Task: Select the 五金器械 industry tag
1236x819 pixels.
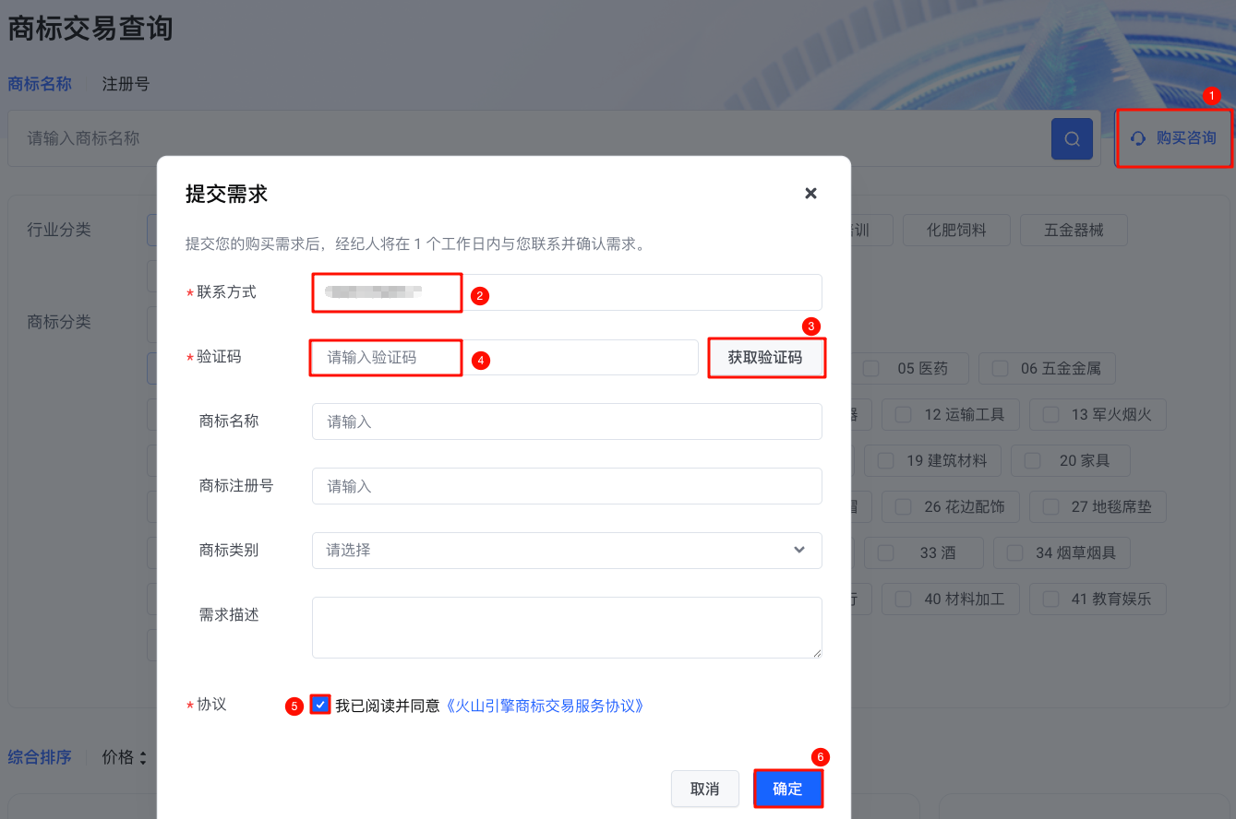Action: click(1074, 230)
